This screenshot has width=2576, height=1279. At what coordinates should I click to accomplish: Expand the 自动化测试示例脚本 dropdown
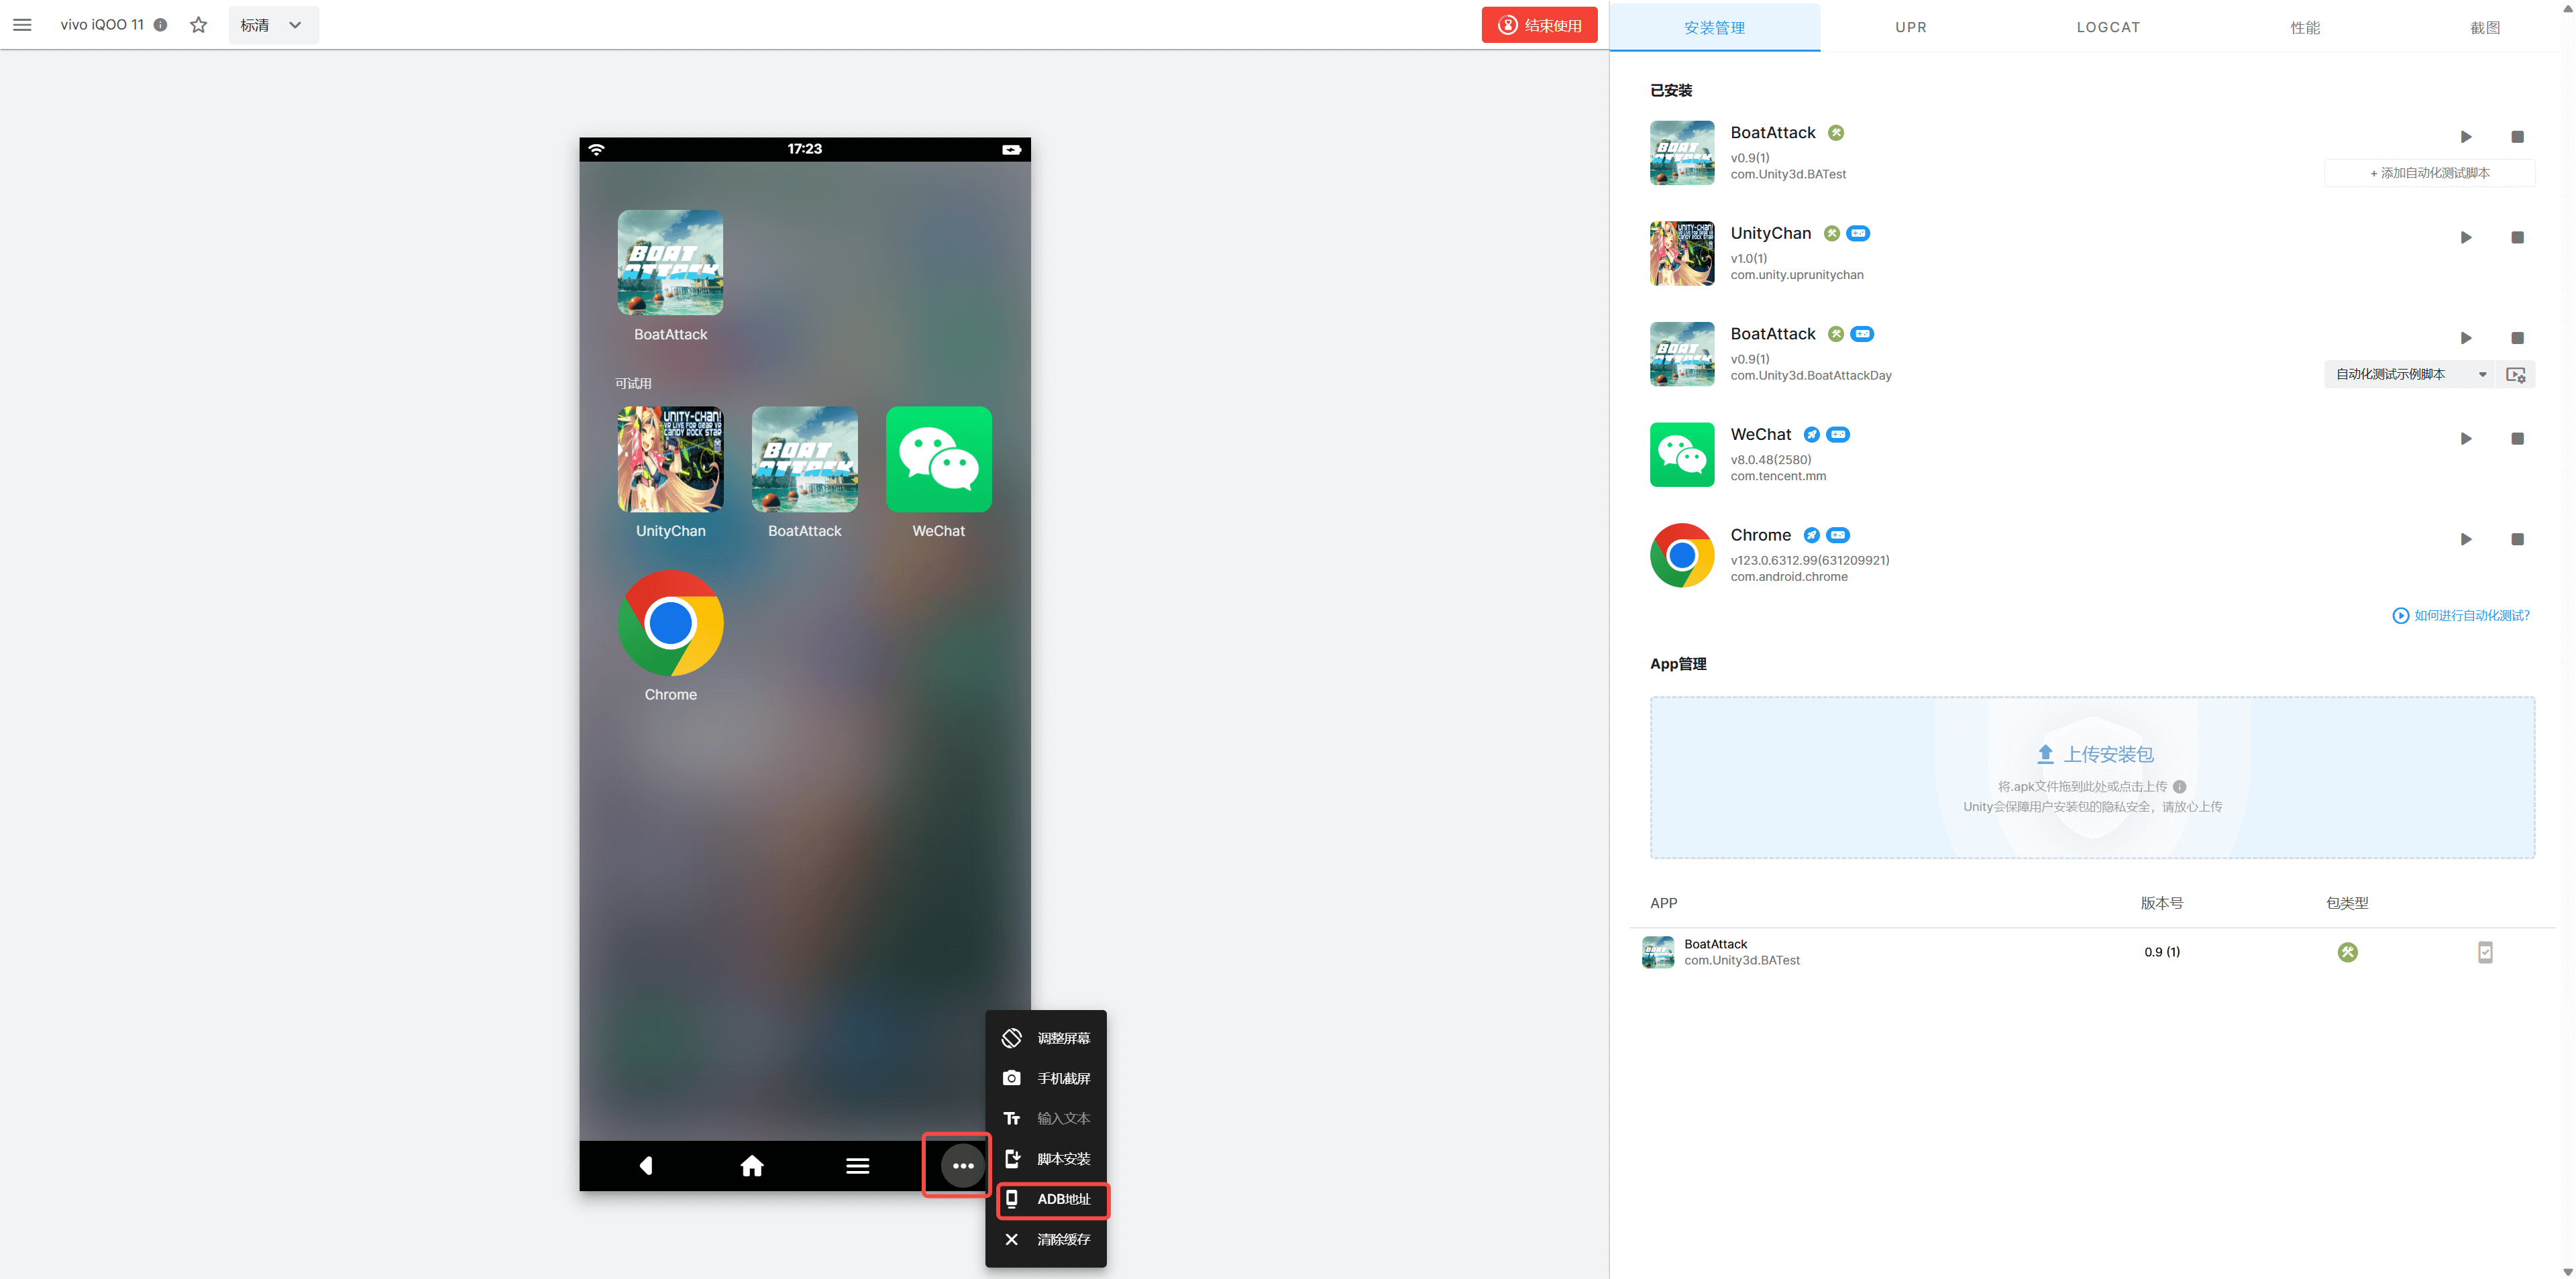tap(2409, 375)
